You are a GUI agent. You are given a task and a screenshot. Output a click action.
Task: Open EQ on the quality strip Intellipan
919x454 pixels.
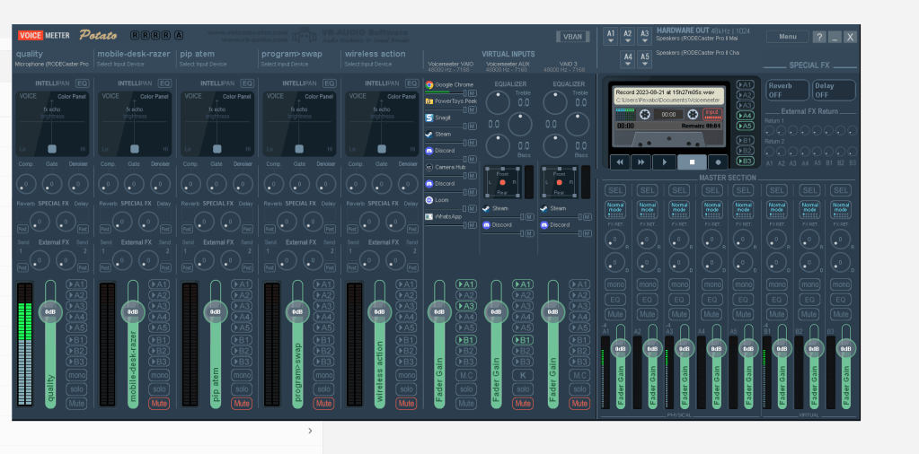83,83
